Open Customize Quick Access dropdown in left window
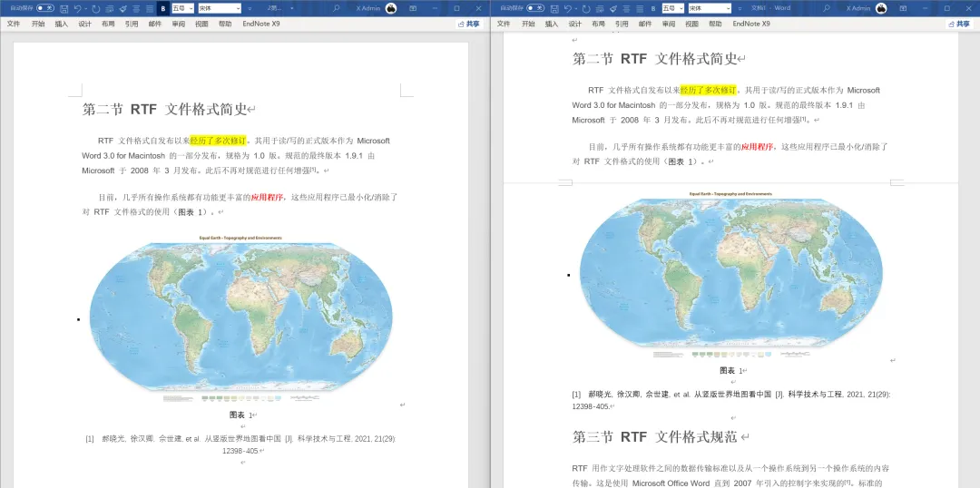Viewport: 980px width, 488px height. coord(250,9)
